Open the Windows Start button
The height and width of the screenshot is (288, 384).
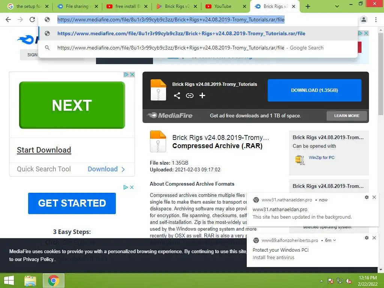9,280
